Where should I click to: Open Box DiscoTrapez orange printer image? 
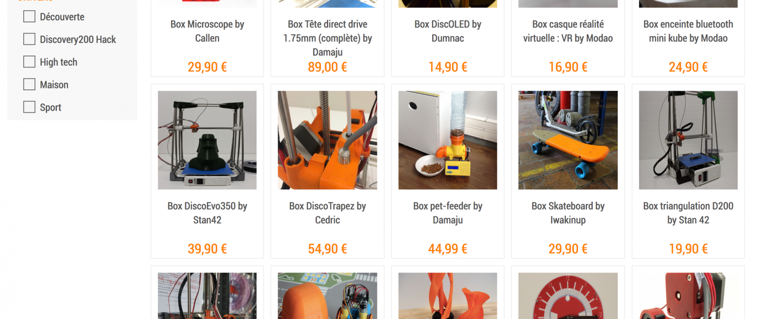pos(327,140)
